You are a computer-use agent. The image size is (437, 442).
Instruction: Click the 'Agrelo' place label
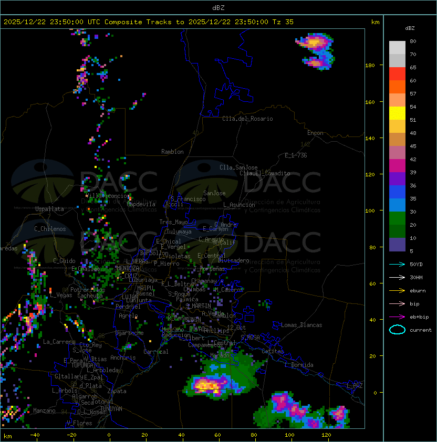(x=128, y=315)
